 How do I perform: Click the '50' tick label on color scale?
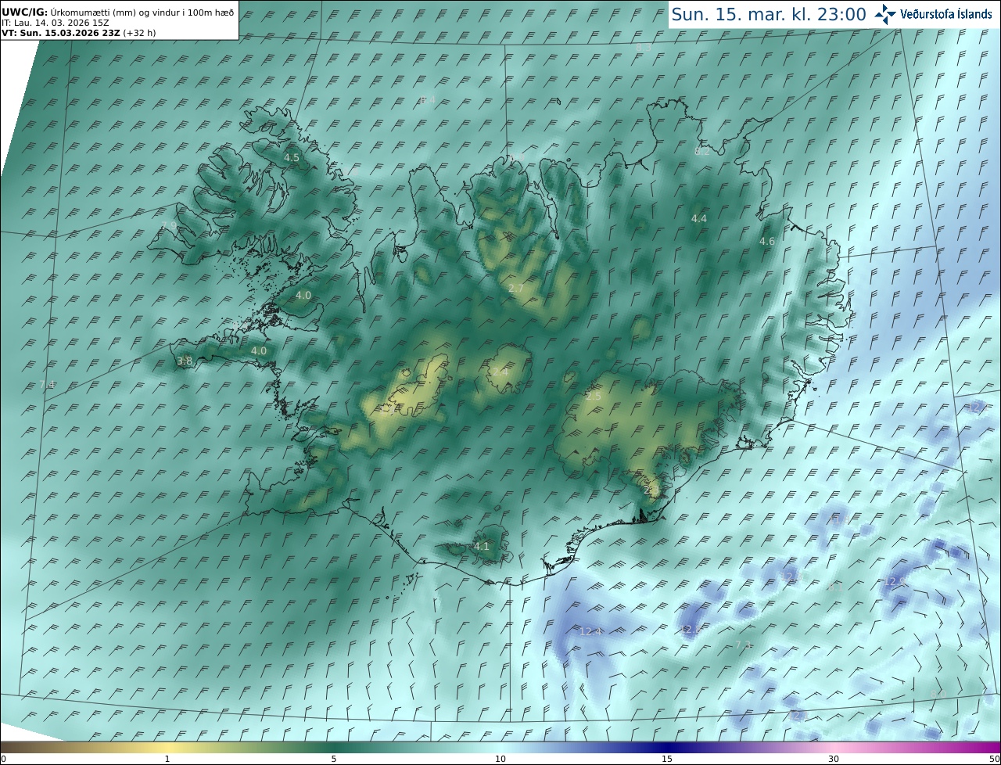[x=995, y=759]
